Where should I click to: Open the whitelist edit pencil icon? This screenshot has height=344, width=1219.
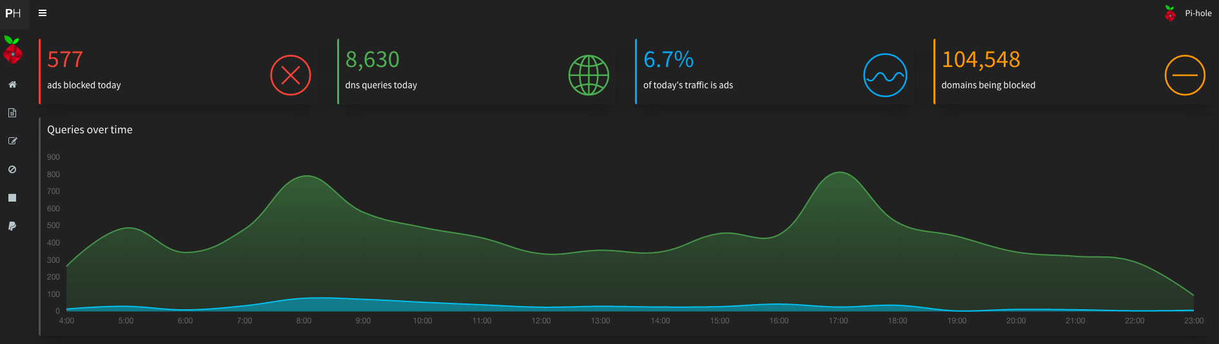tap(12, 141)
